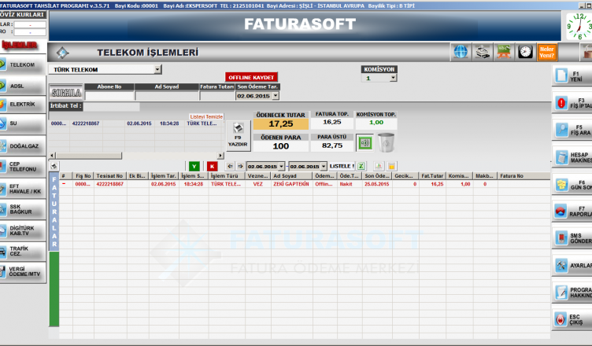Click the green speaker sound icon
592x346 pixels.
tap(364, 142)
